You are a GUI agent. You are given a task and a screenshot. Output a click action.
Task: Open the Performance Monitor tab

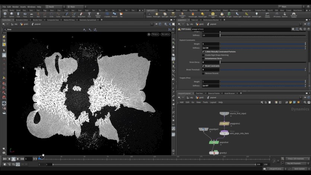(211, 20)
